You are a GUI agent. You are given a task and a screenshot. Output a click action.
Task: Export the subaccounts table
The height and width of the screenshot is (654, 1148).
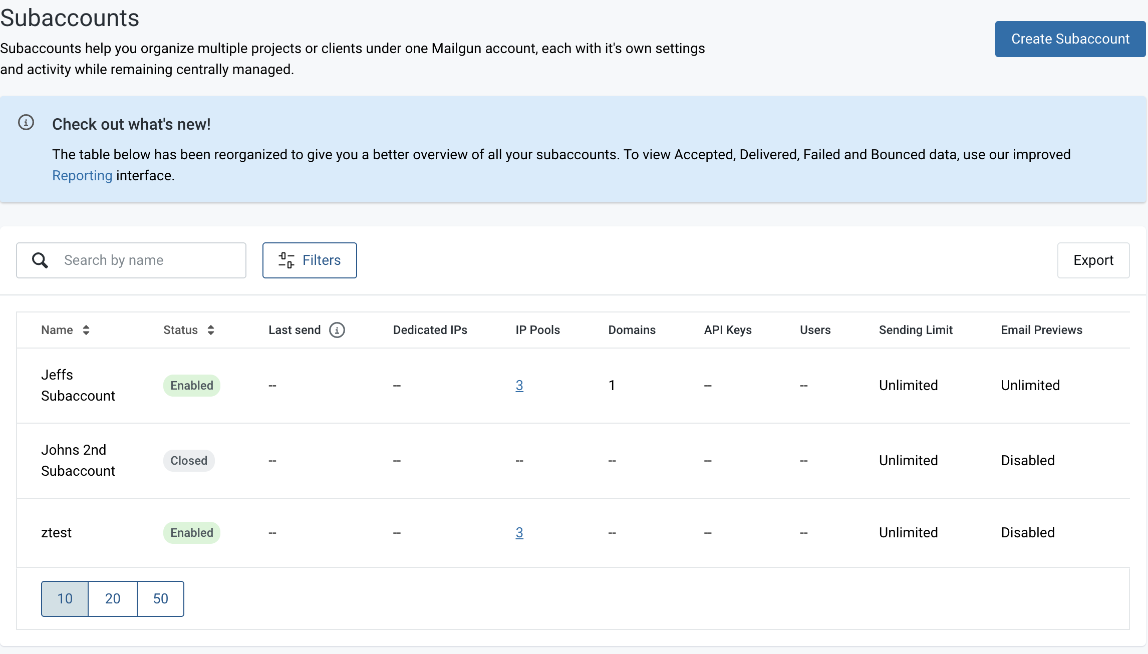pos(1093,260)
